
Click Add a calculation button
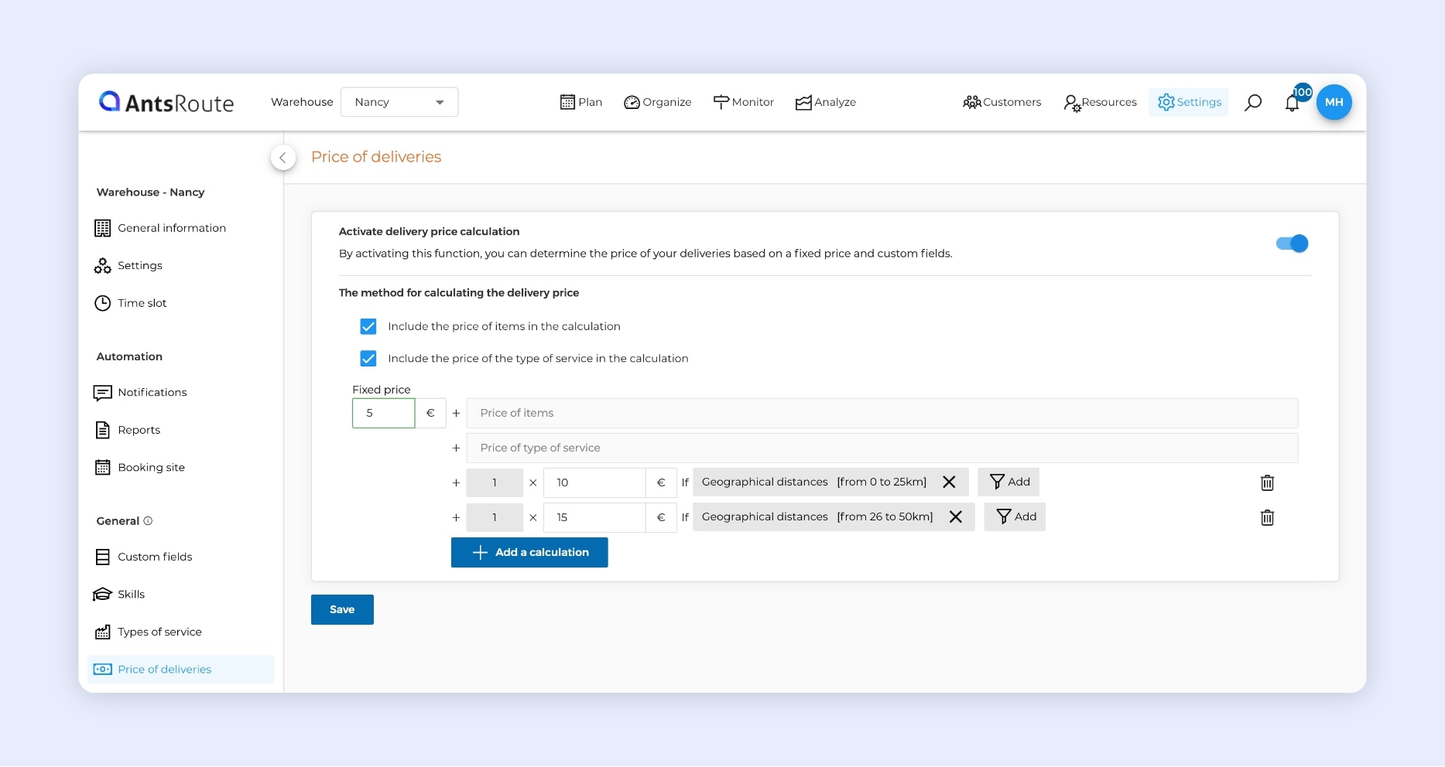click(x=529, y=552)
